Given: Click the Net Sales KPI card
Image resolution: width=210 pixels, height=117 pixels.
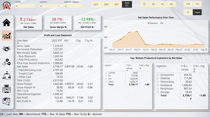Looking at the screenshot, I should point(28,23).
